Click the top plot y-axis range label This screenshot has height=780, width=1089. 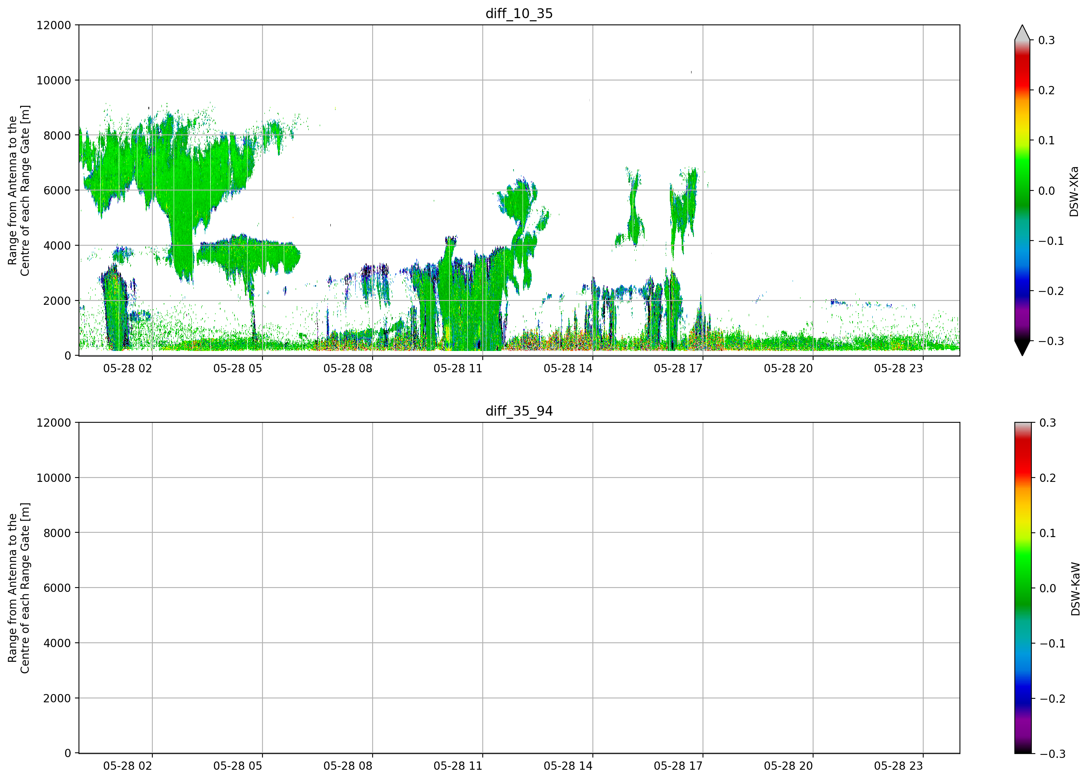19,190
